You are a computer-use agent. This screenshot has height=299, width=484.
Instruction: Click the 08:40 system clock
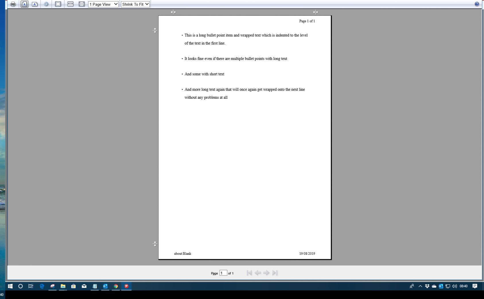(x=463, y=286)
